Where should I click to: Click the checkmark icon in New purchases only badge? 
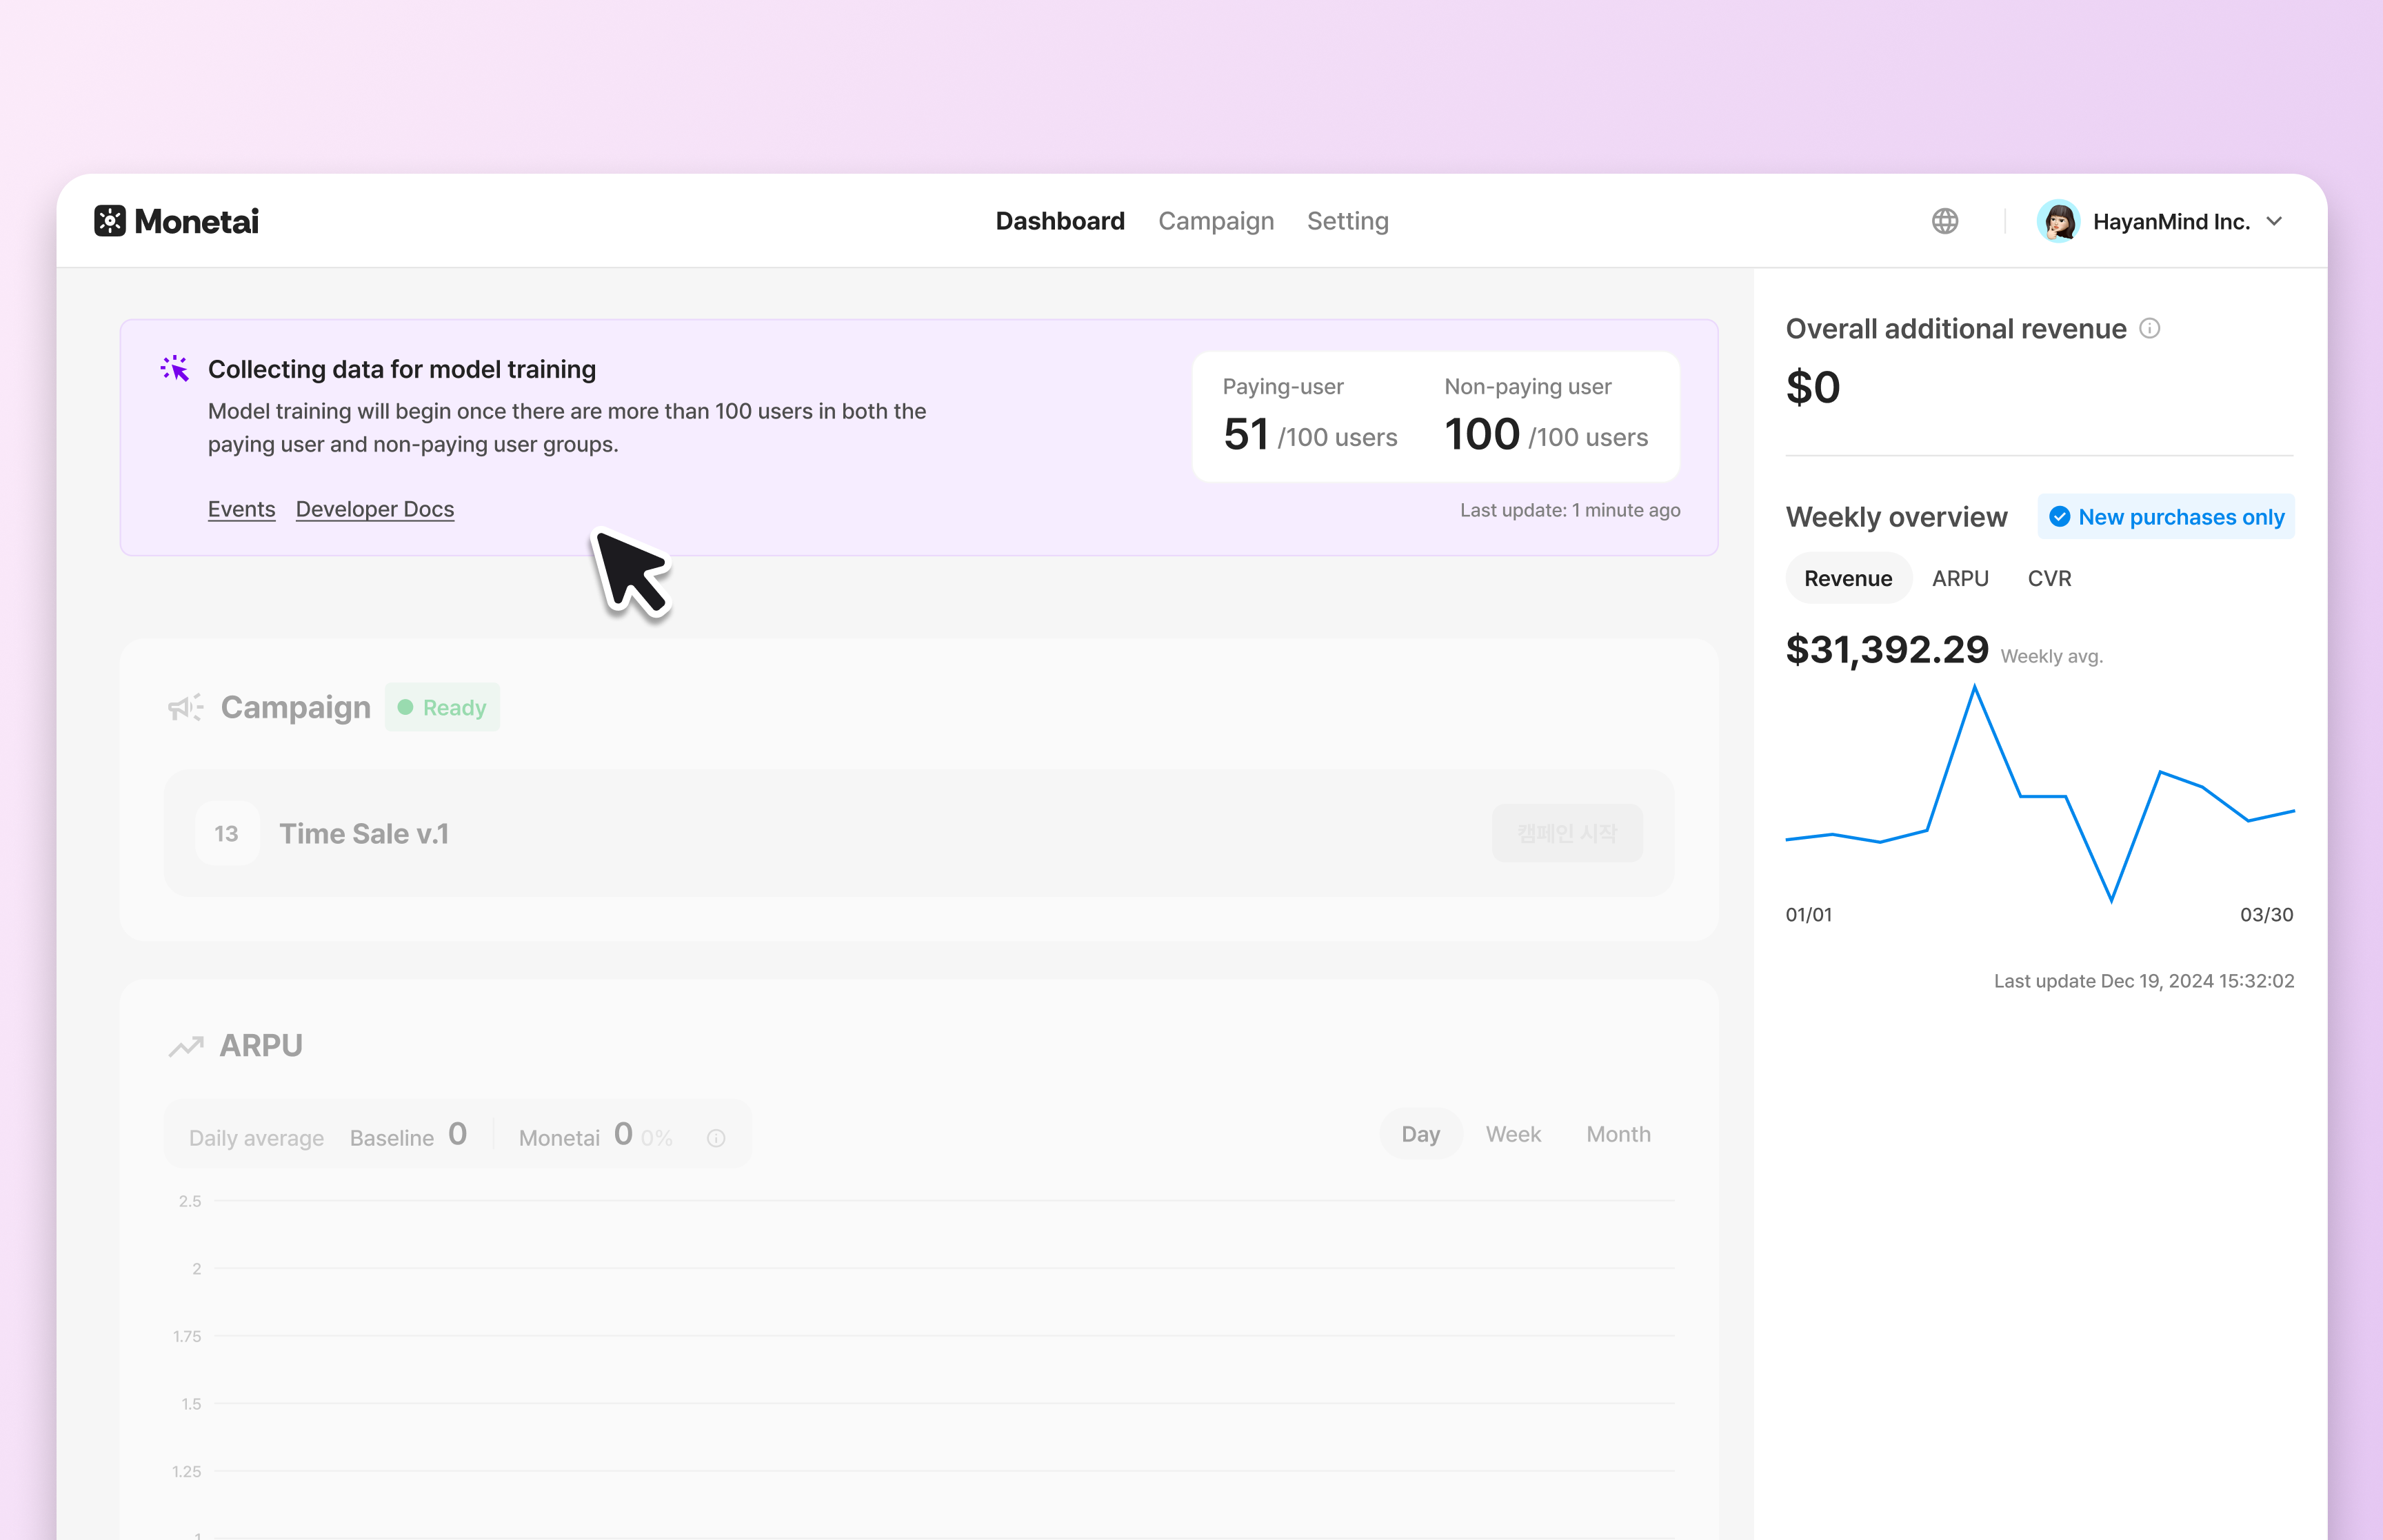[x=2060, y=516]
